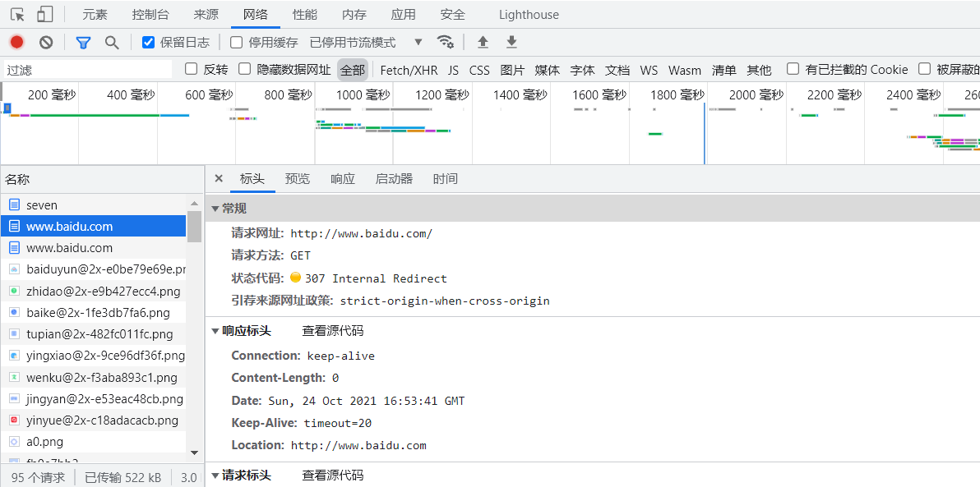
Task: Collapse the 常规 section
Action: click(215, 209)
